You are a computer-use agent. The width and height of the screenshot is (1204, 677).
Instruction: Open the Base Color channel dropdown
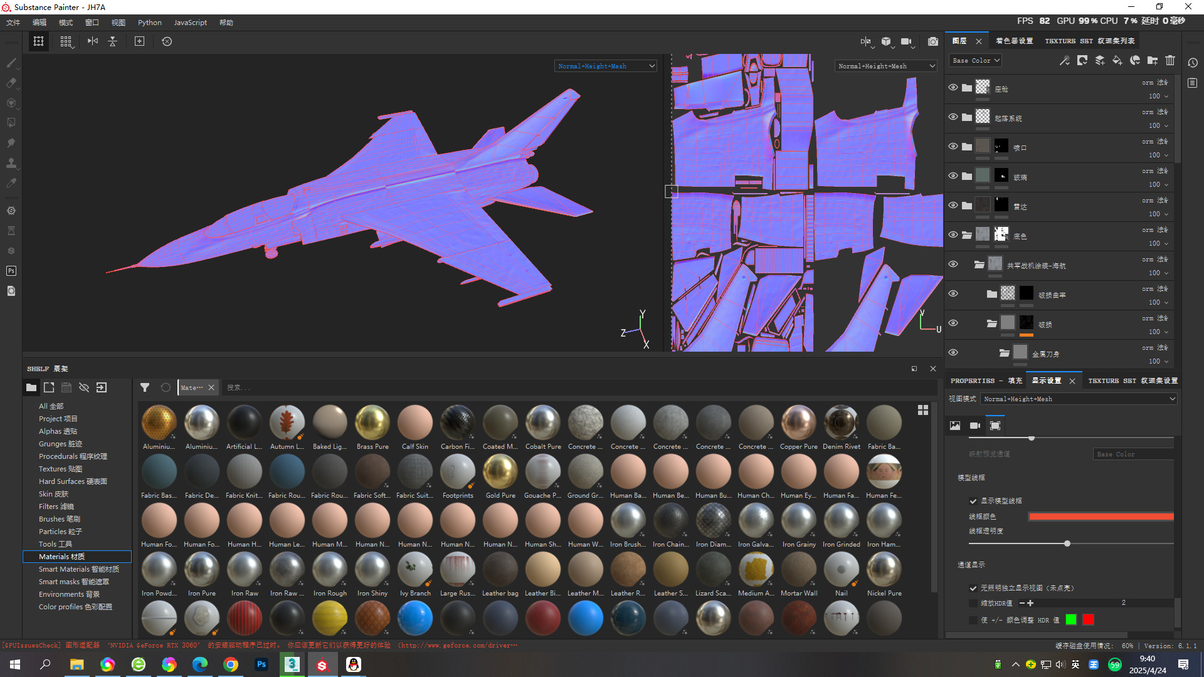[x=976, y=61]
